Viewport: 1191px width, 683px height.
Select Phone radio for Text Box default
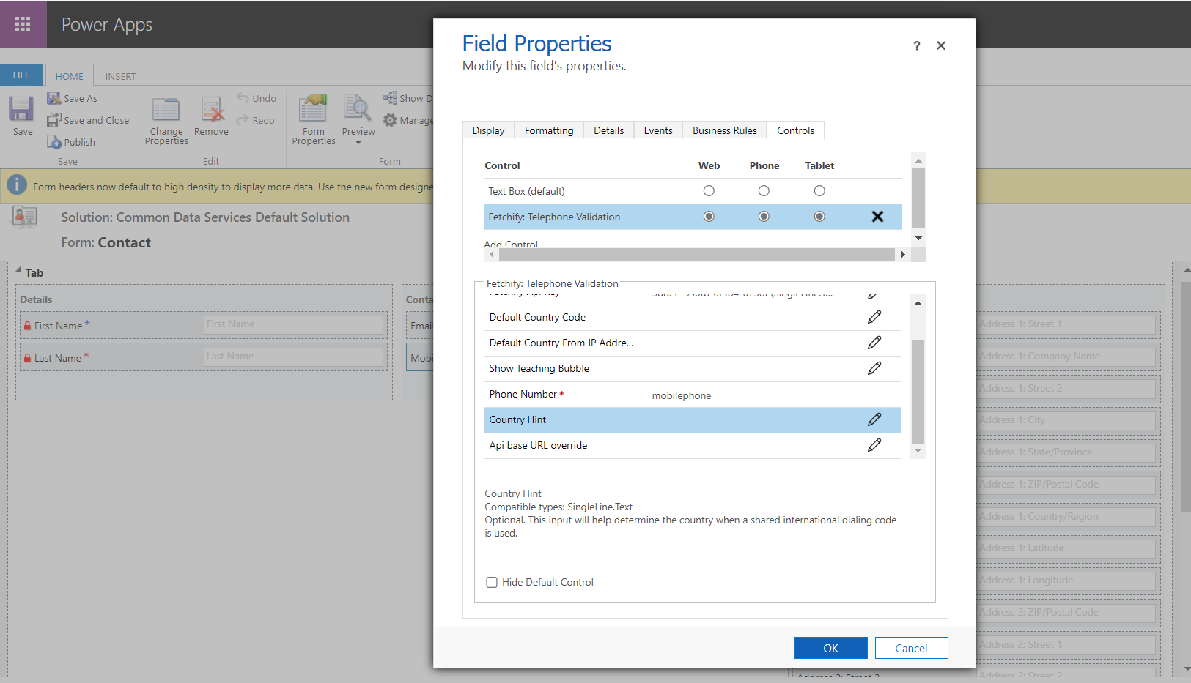click(x=764, y=191)
